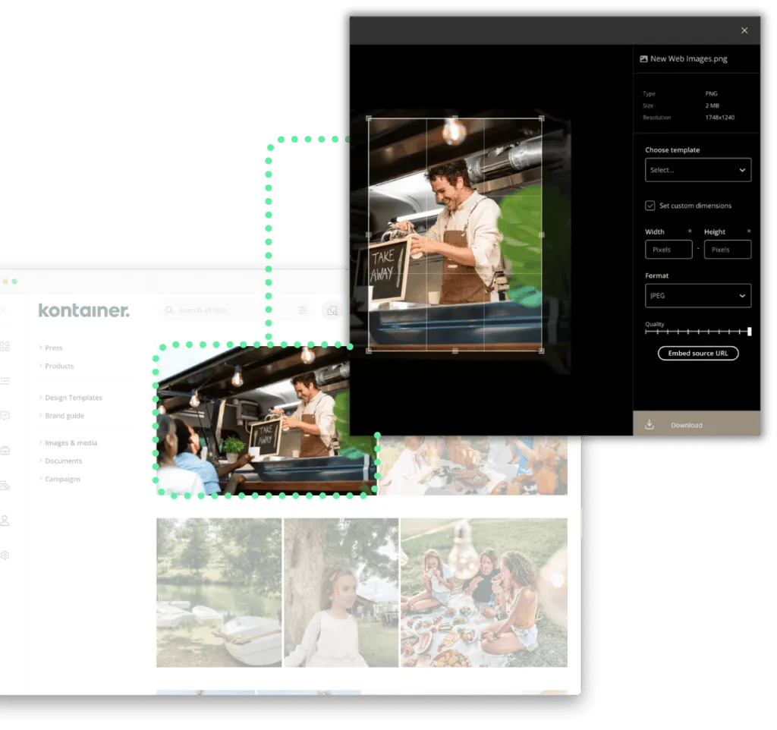The image size is (777, 730).
Task: Click the top-left crop corner handle
Action: click(x=369, y=118)
